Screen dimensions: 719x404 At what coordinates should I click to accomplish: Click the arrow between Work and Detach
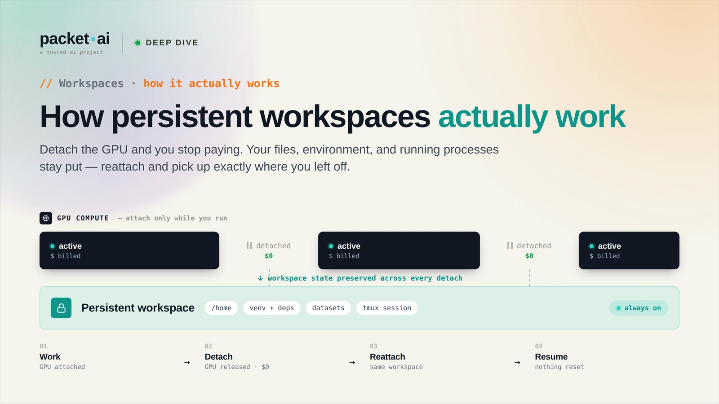tap(187, 363)
